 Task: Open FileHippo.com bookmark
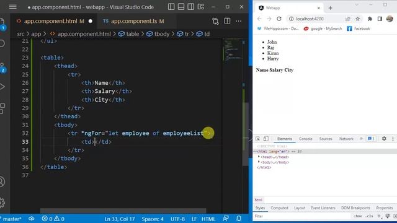point(278,28)
